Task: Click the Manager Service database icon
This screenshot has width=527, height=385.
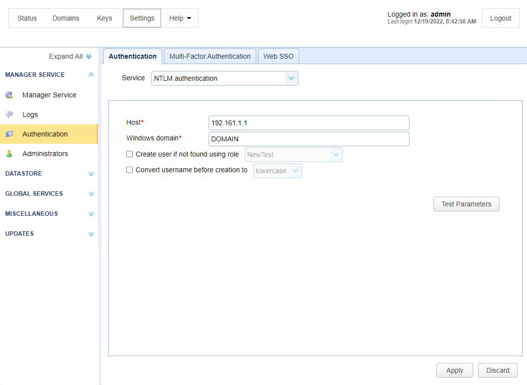Action: 9,95
